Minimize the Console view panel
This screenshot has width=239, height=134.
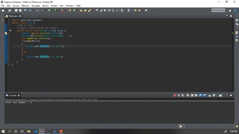point(227,95)
